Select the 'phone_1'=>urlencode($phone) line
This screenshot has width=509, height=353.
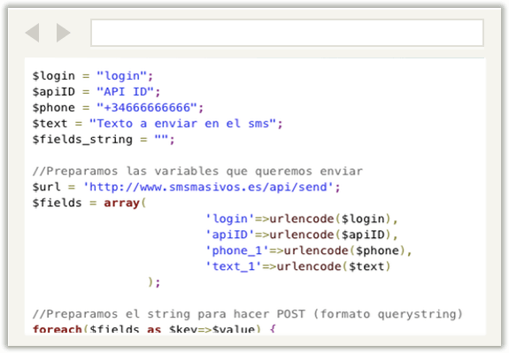tap(309, 250)
